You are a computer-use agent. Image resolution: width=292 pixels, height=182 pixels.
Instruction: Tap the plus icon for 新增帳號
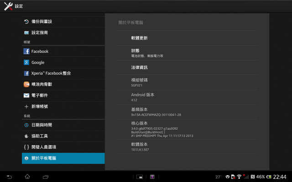tap(26, 106)
